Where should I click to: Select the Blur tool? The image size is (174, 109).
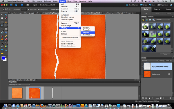[6, 50]
